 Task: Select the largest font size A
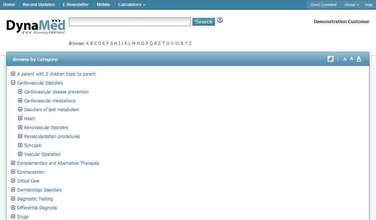pos(359,59)
